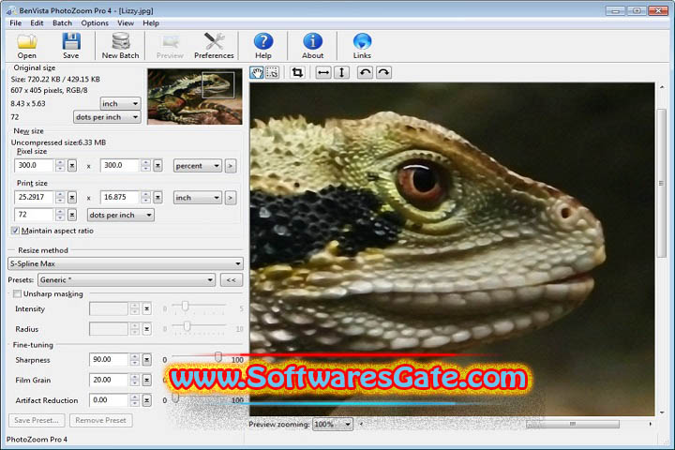Rotate image counterclockwise
The image size is (675, 450).
pyautogui.click(x=365, y=72)
